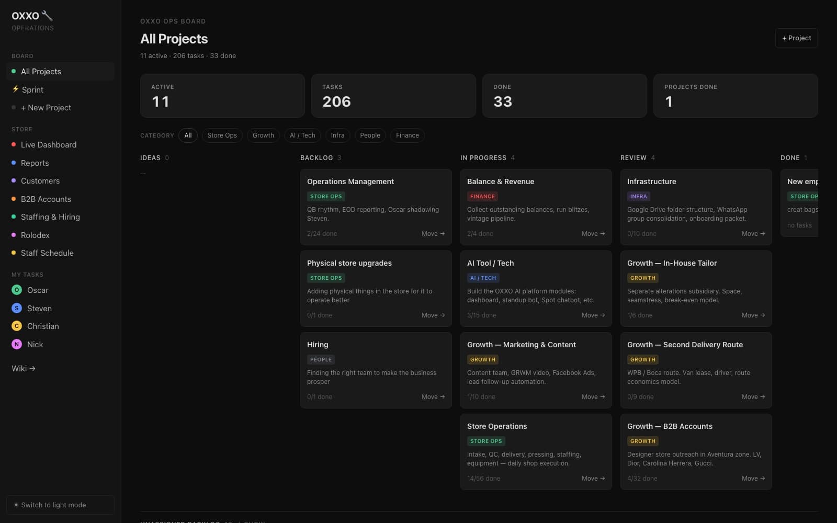837x523 pixels.
Task: Open the Wiki link
Action: (24, 369)
